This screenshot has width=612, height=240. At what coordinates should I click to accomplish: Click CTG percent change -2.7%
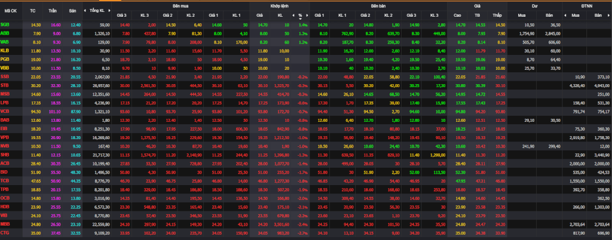point(302,233)
